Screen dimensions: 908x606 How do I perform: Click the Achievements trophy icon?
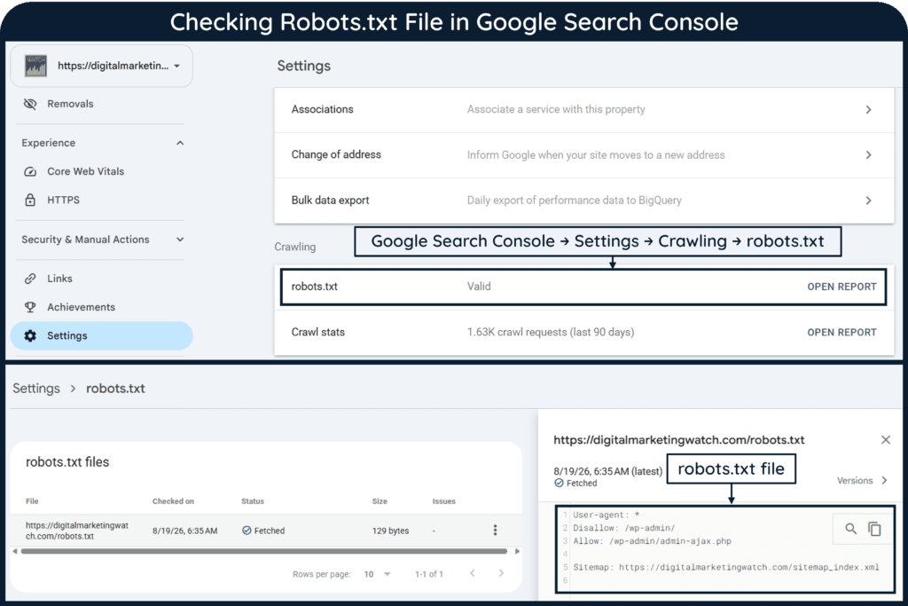point(30,307)
